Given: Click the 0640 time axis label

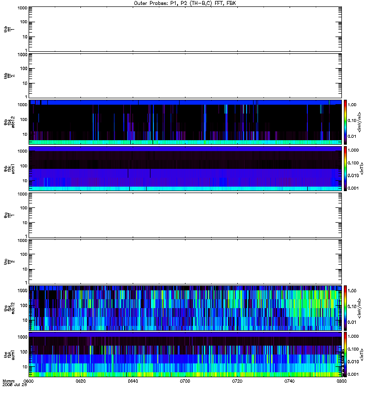Looking at the screenshot, I should tap(133, 381).
